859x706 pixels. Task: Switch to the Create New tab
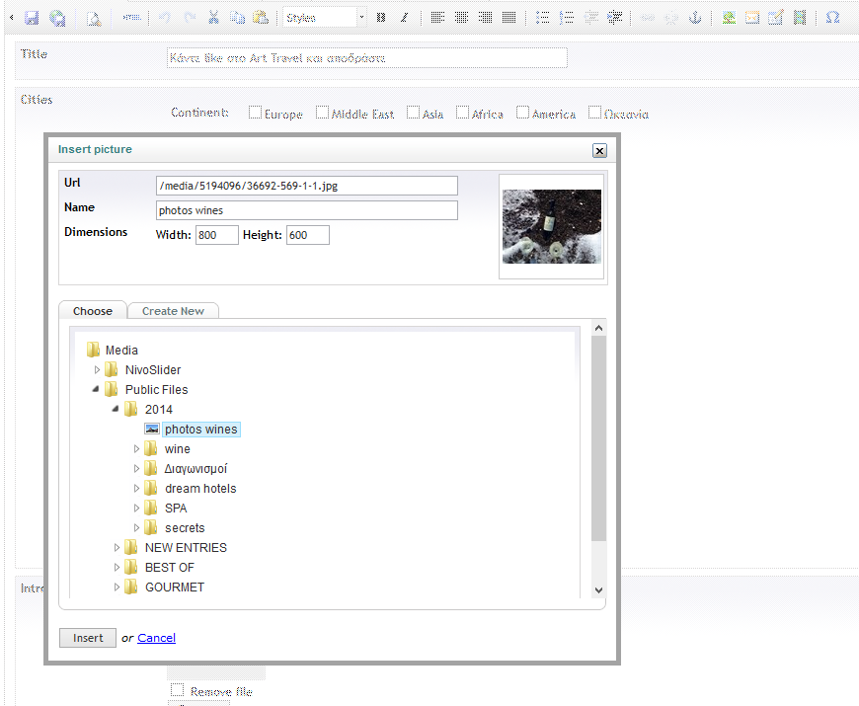pyautogui.click(x=173, y=311)
